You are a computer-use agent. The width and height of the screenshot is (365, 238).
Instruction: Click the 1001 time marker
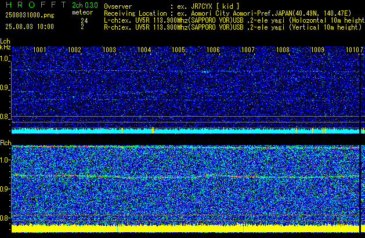(x=39, y=50)
